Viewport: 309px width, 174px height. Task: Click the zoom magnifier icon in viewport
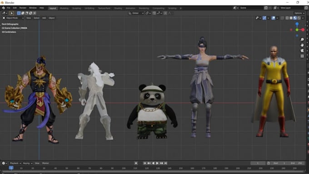tap(302, 40)
